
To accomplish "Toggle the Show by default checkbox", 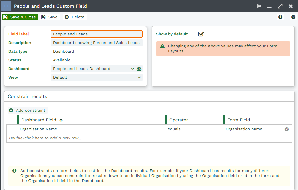I will point(201,34).
